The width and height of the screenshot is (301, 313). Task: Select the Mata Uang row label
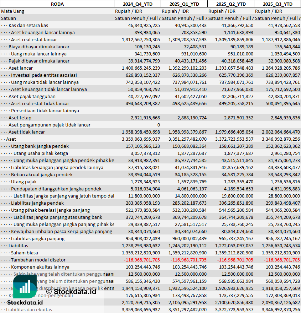click(x=13, y=11)
